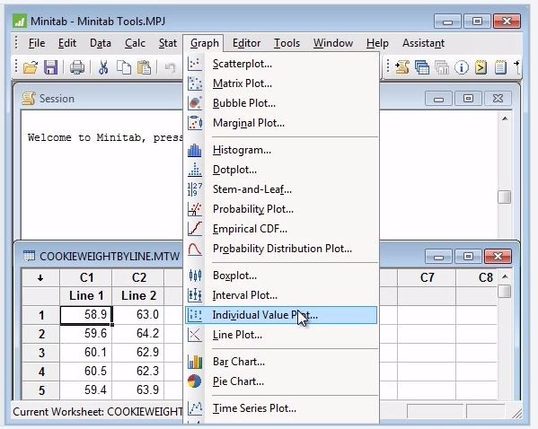
Task: Click the Report Pad notepad icon
Action: (500, 67)
